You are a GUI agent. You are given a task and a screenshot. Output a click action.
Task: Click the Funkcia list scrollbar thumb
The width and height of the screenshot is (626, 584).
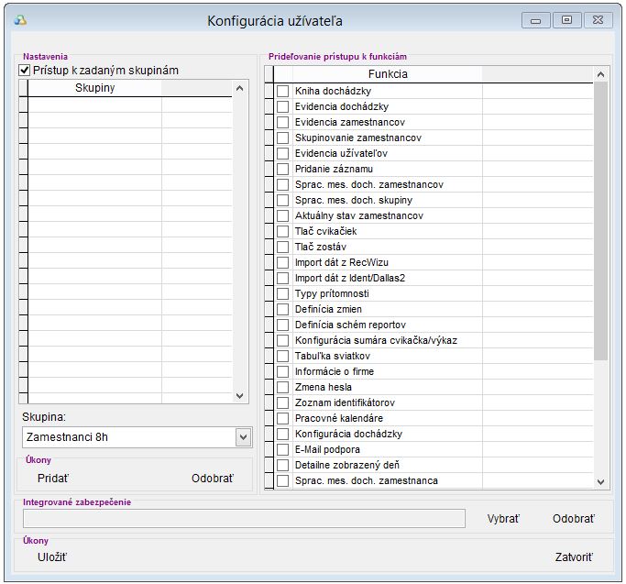600,221
